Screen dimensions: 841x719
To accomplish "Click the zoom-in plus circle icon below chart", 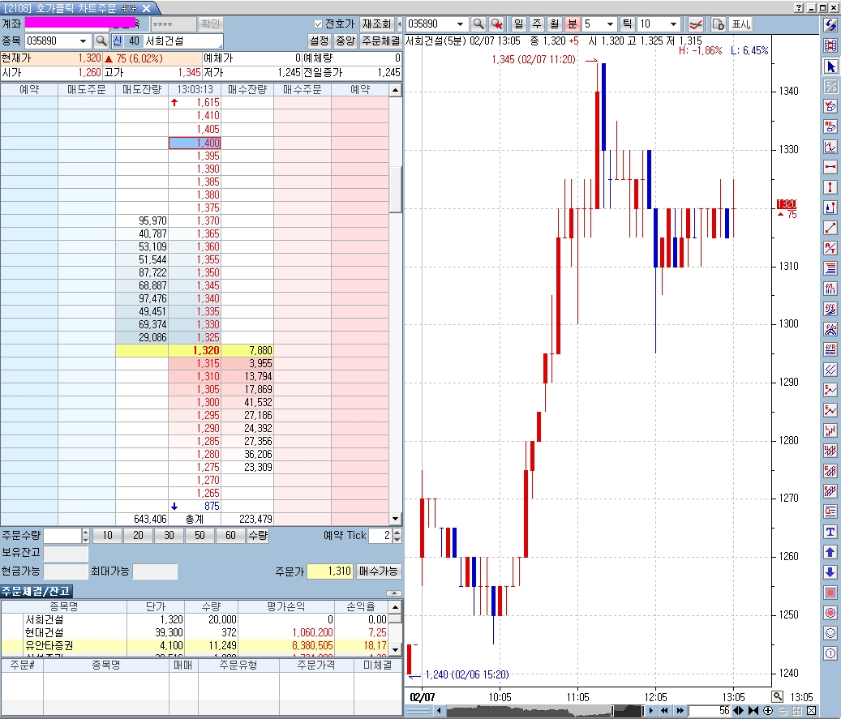I will click(768, 711).
